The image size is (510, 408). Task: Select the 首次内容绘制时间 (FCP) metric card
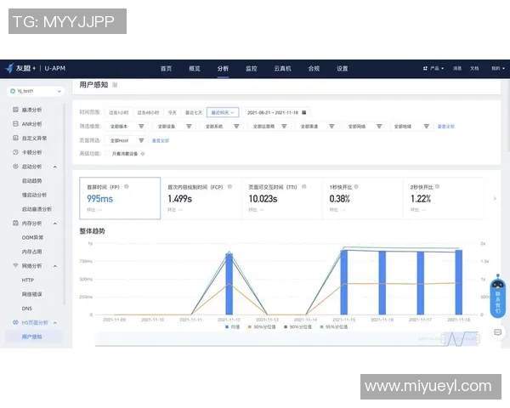[201, 198]
